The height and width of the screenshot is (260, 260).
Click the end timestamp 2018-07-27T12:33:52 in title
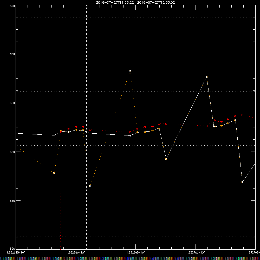(x=156, y=3)
